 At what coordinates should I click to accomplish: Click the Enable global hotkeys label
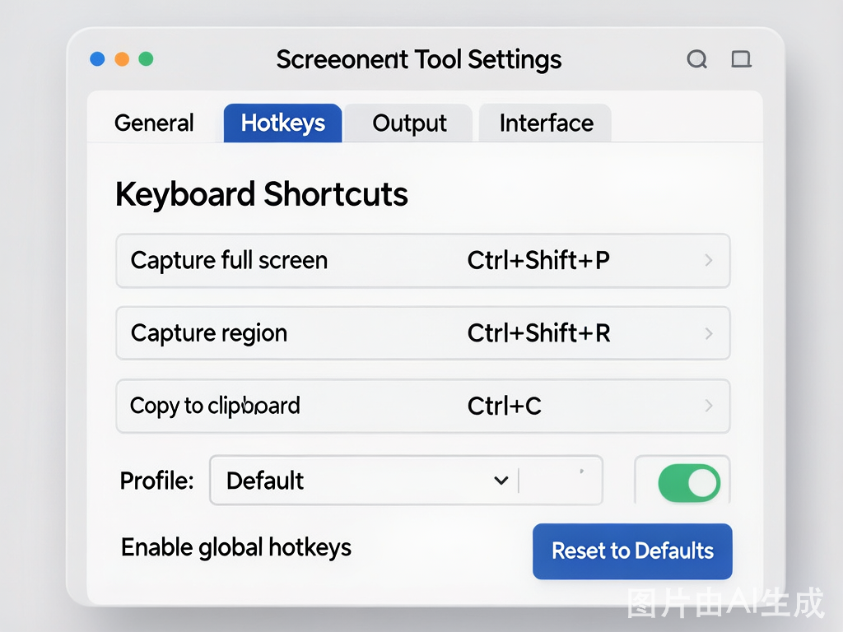[x=236, y=547]
